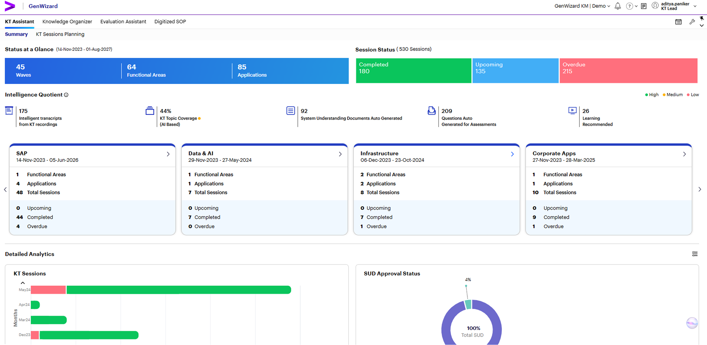
Task: Click the Low red legend dot
Action: 688,95
